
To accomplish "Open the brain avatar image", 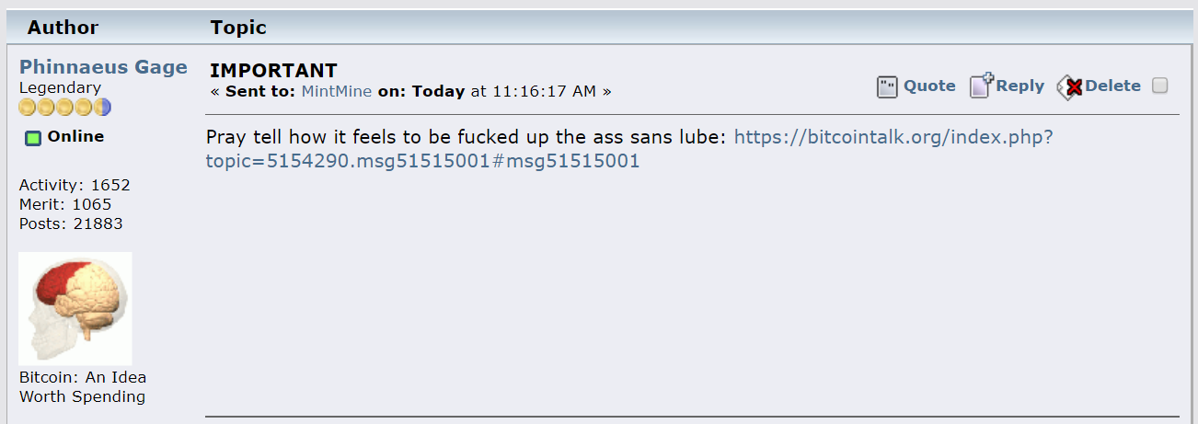I will [x=75, y=309].
